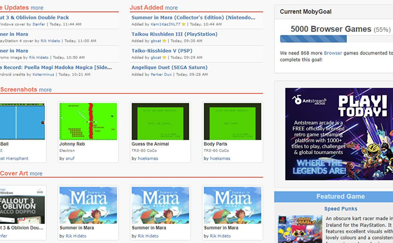The height and width of the screenshot is (243, 393).
Task: Open Taiko-Risshiden V (PSP) entry
Action: (x=162, y=51)
